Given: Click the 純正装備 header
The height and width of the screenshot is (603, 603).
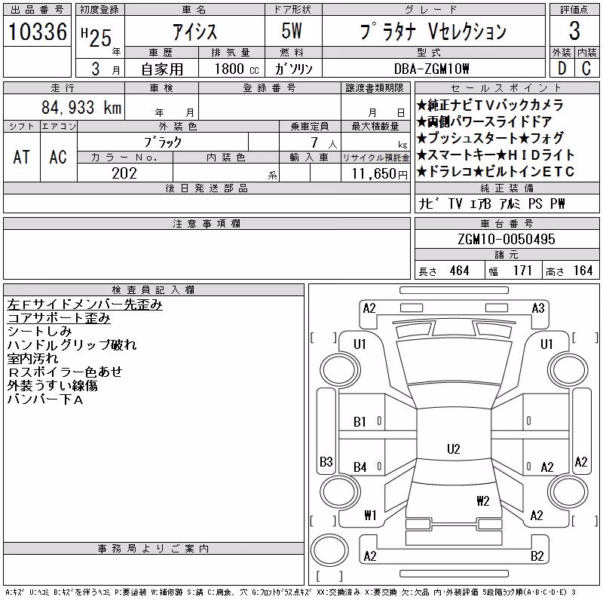Looking at the screenshot, I should click(507, 188).
